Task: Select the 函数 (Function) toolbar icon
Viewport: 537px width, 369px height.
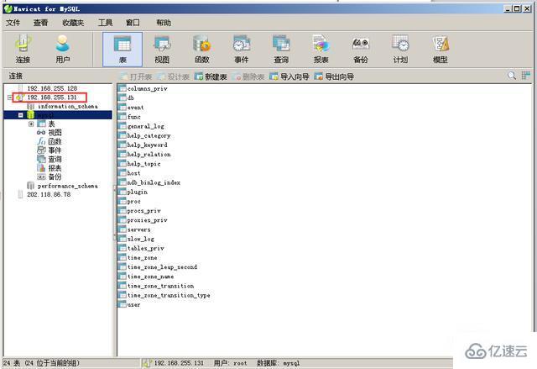Action: point(202,50)
